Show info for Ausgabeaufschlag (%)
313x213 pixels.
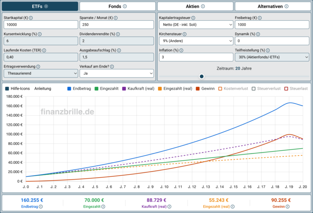[x=119, y=51]
